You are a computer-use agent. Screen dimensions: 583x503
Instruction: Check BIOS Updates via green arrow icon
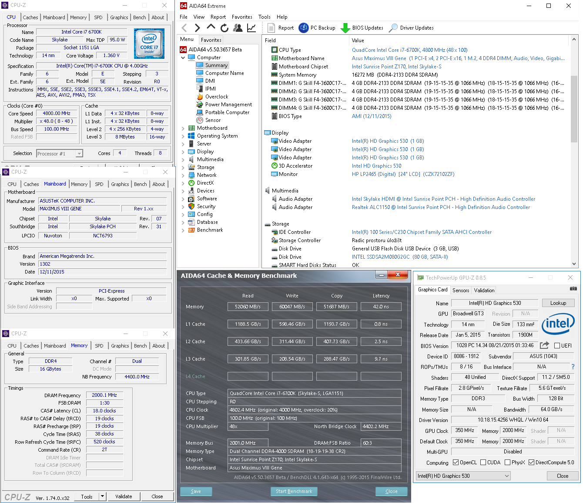pyautogui.click(x=345, y=28)
